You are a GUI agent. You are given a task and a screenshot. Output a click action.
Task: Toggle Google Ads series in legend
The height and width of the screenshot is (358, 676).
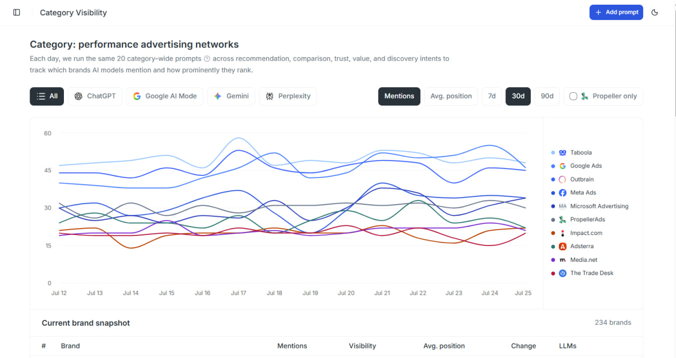[576, 166]
